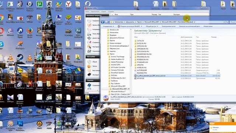
Task: Click the Alcohol 120% Эмуляция icon
Action: click(89, 75)
